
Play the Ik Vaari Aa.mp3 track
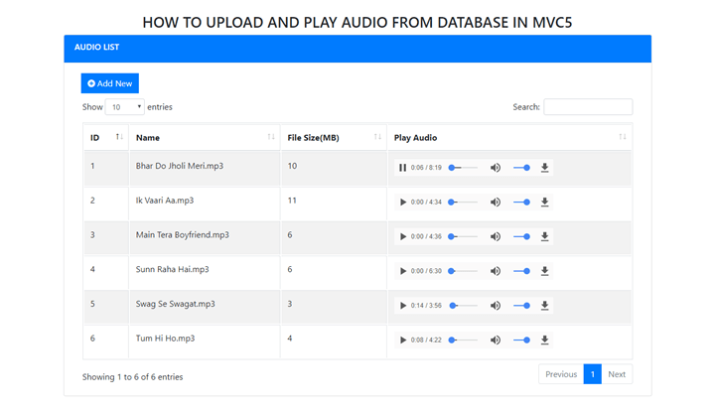(x=403, y=203)
